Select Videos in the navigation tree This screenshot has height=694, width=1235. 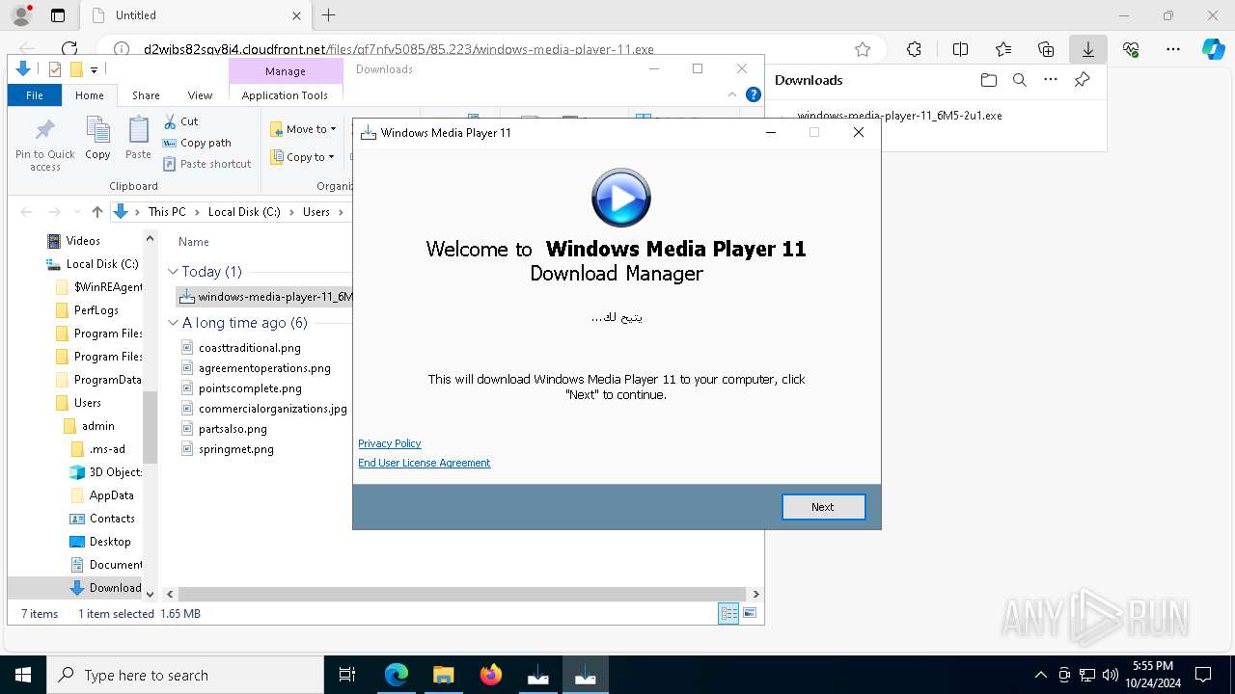coord(83,241)
